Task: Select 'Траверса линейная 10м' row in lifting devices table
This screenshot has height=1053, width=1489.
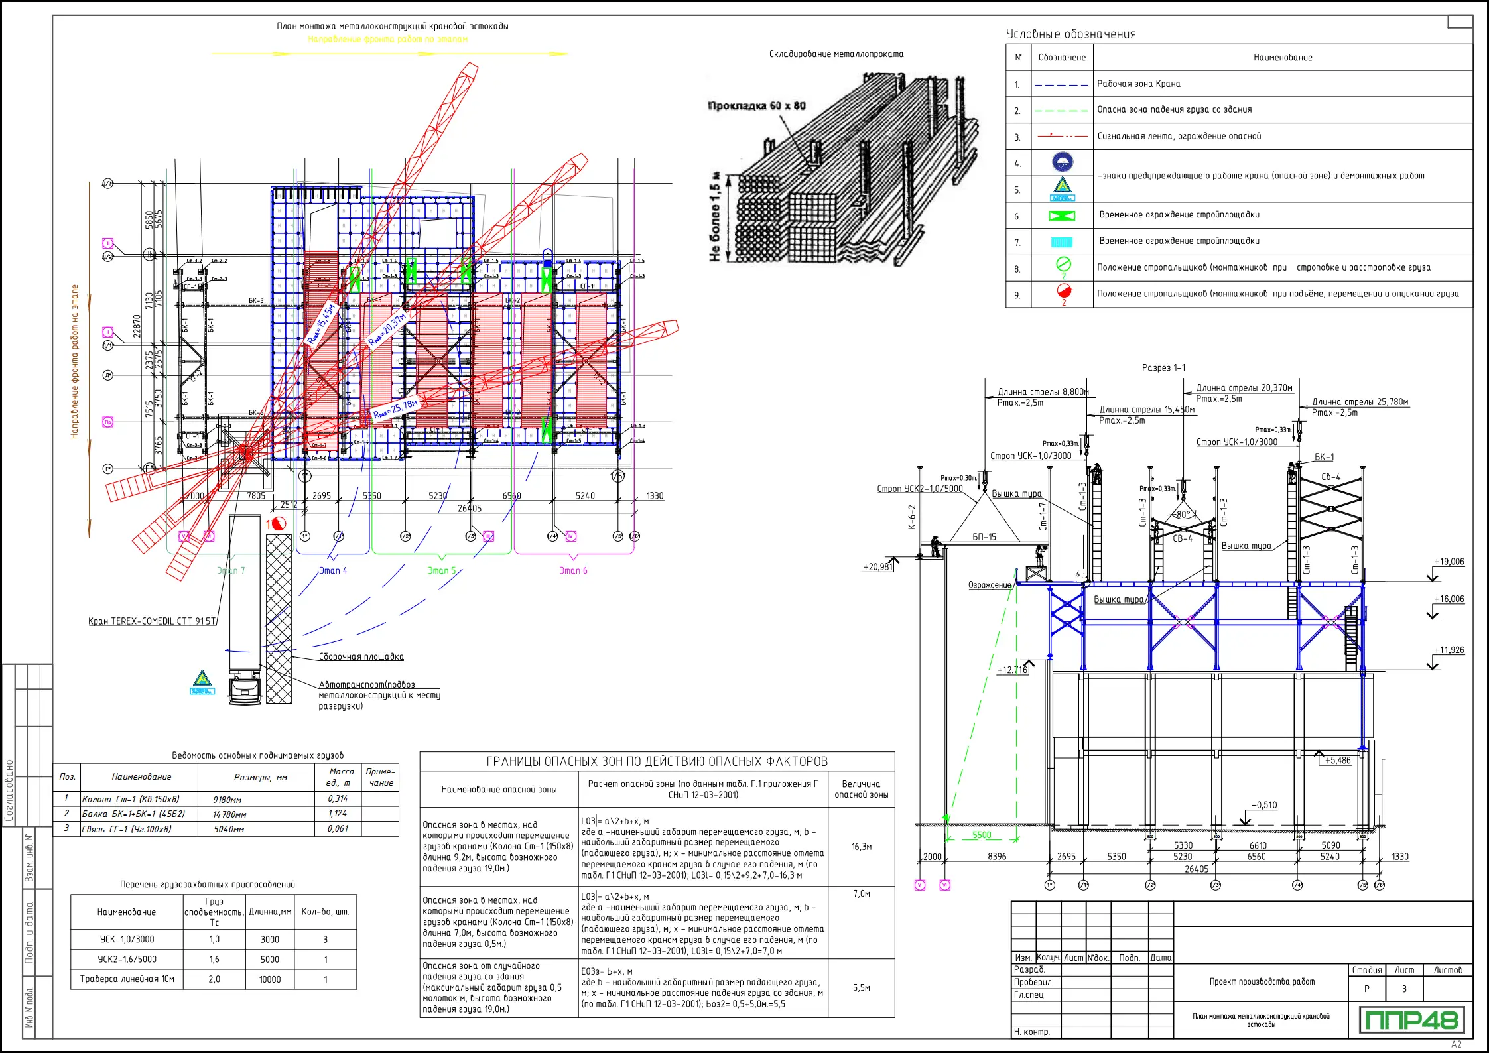Action: (127, 979)
